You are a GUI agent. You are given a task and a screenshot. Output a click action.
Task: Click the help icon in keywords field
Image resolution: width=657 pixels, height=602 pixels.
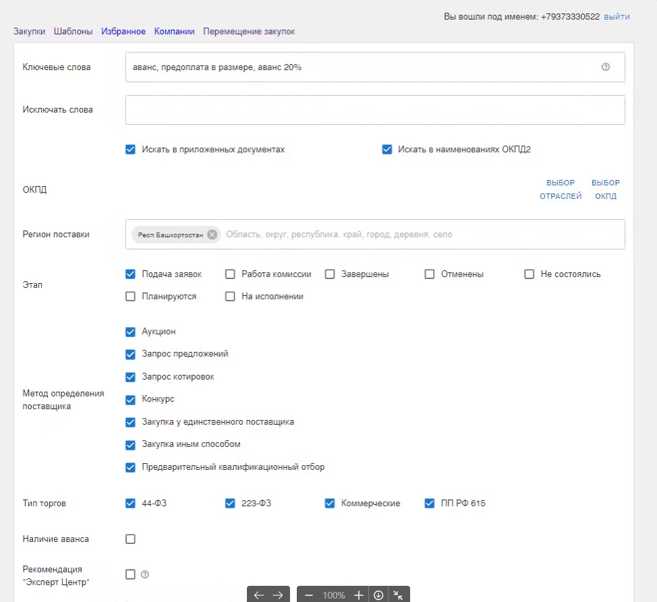click(x=605, y=67)
